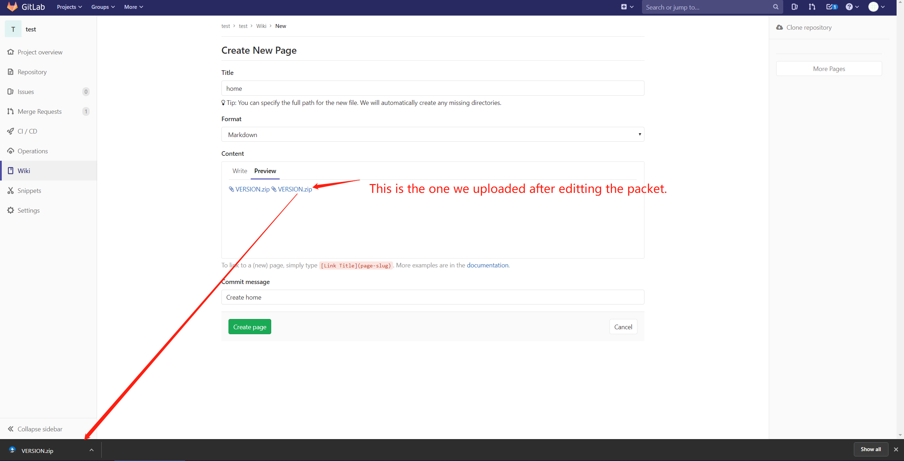Viewport: 904px width, 461px height.
Task: Expand the VERSION.zip download options chevron
Action: point(91,450)
